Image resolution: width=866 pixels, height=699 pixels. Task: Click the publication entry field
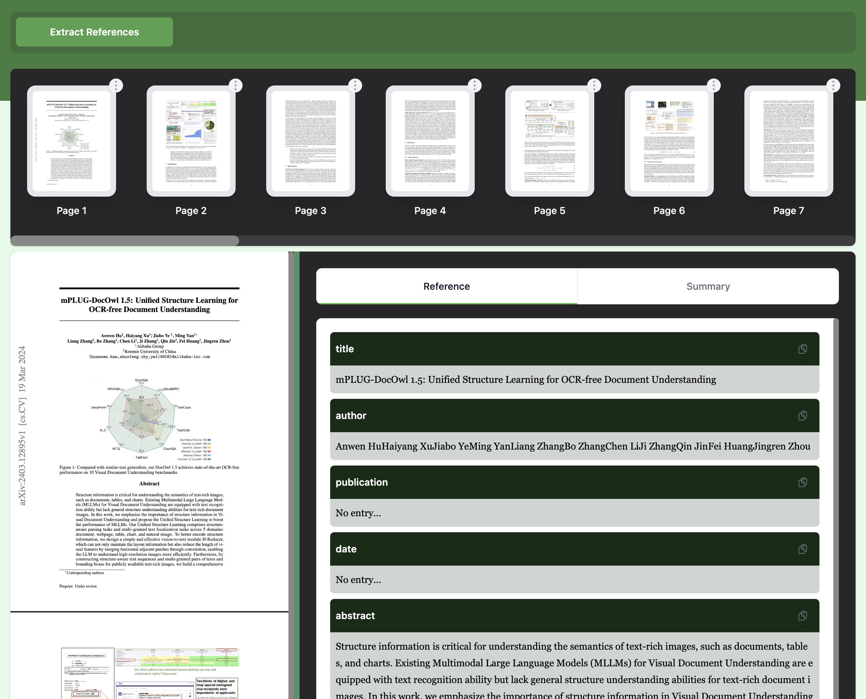[574, 512]
